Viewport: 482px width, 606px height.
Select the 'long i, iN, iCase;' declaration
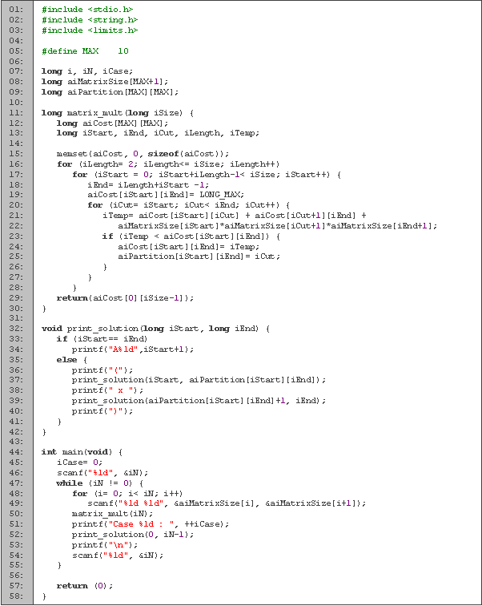(87, 71)
